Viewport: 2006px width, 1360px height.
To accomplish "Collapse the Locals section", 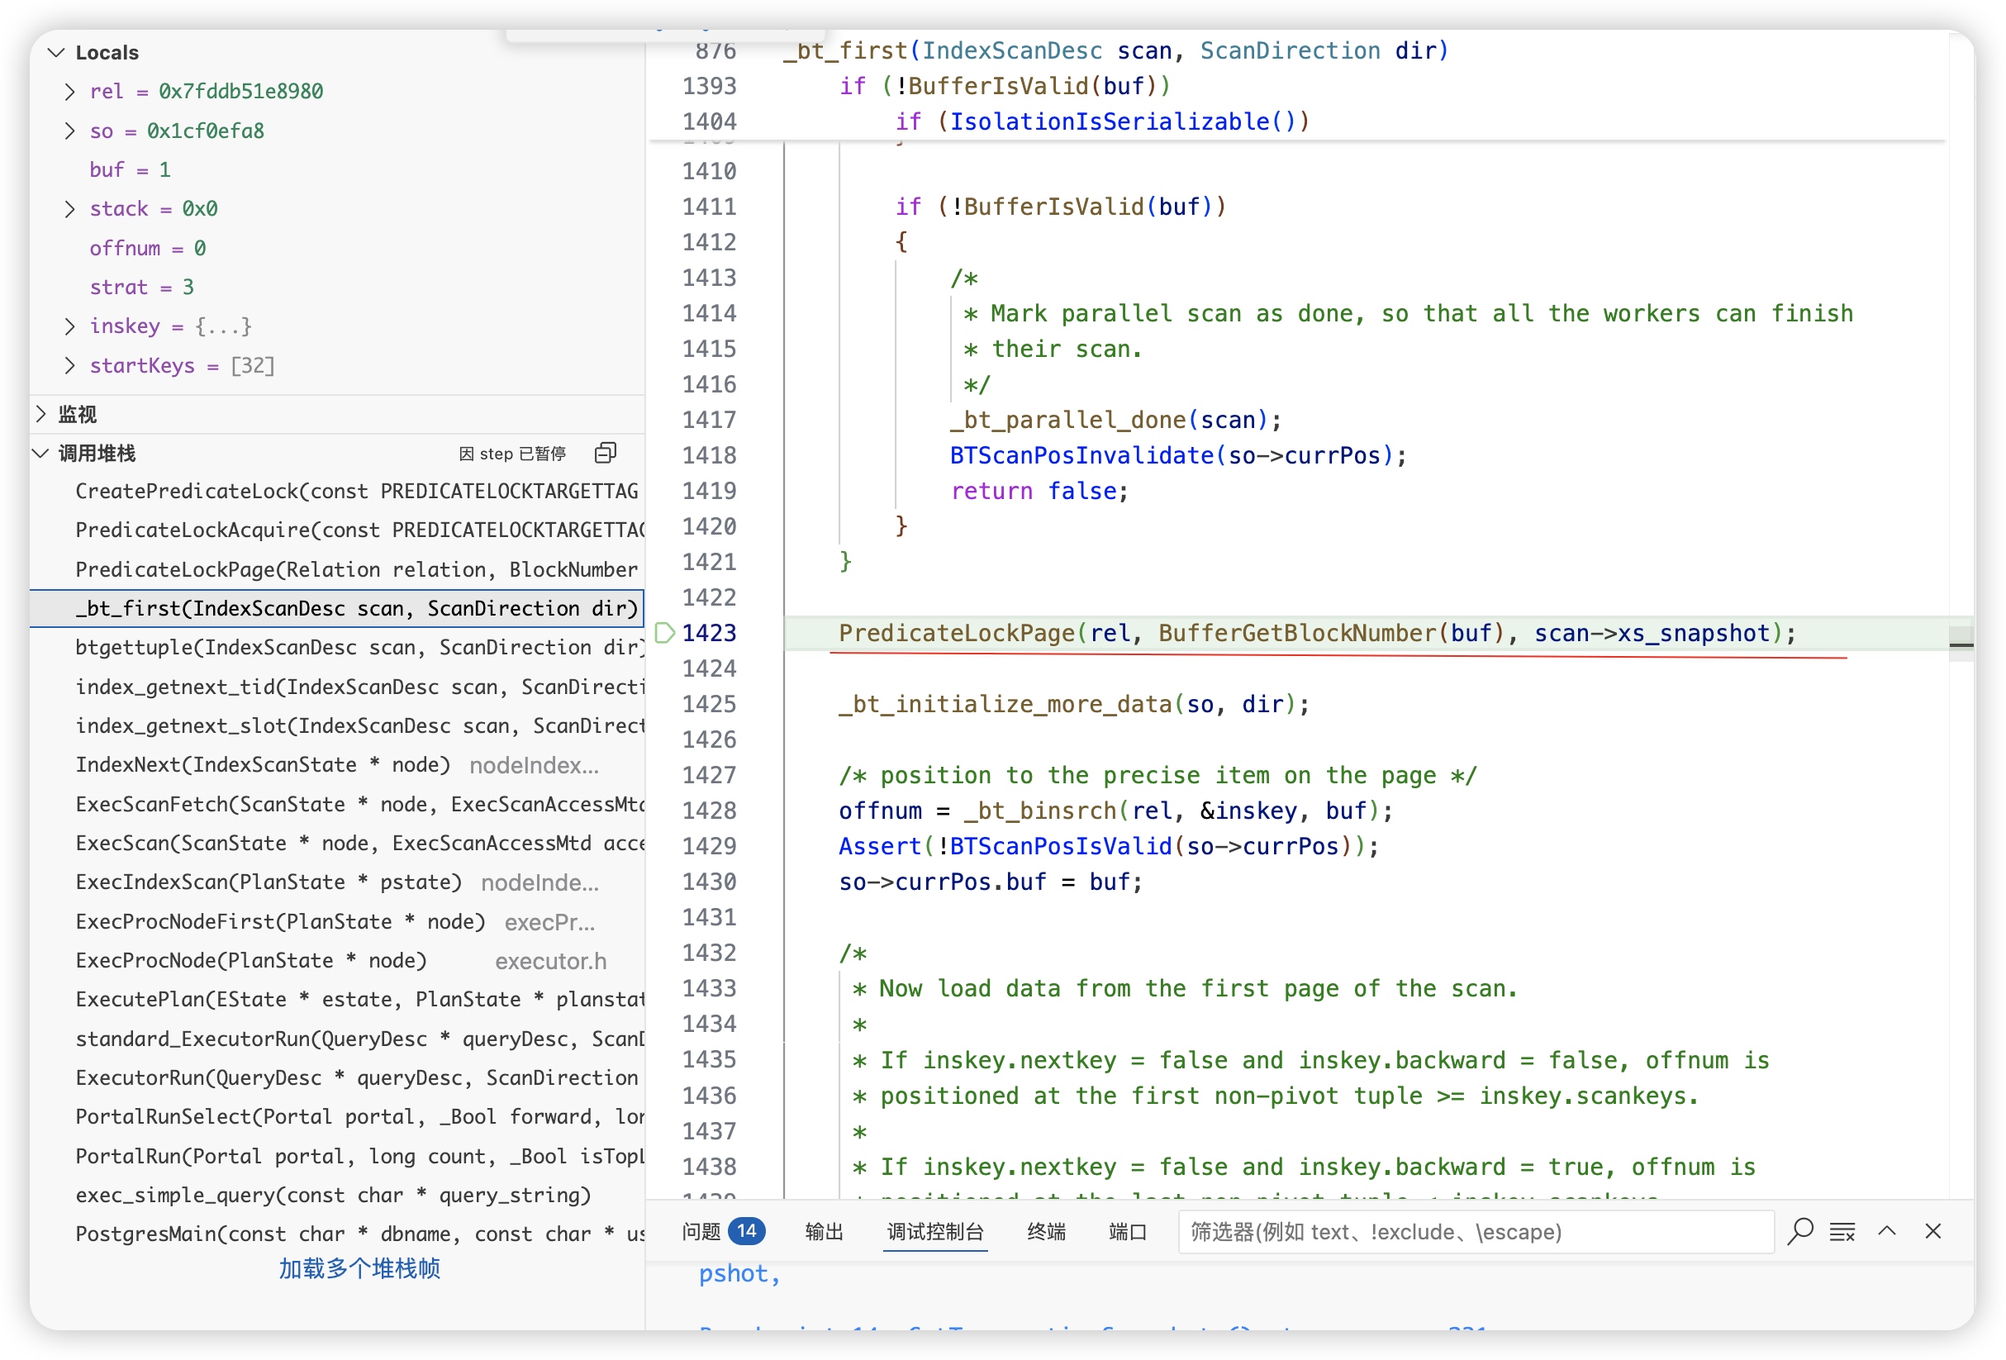I will point(57,53).
